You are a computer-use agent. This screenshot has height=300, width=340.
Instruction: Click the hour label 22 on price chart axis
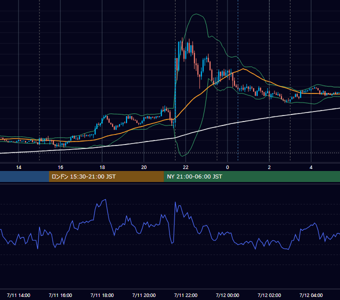(185, 167)
